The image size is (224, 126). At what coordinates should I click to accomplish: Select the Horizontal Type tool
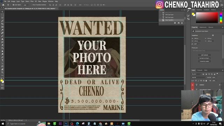2,60
